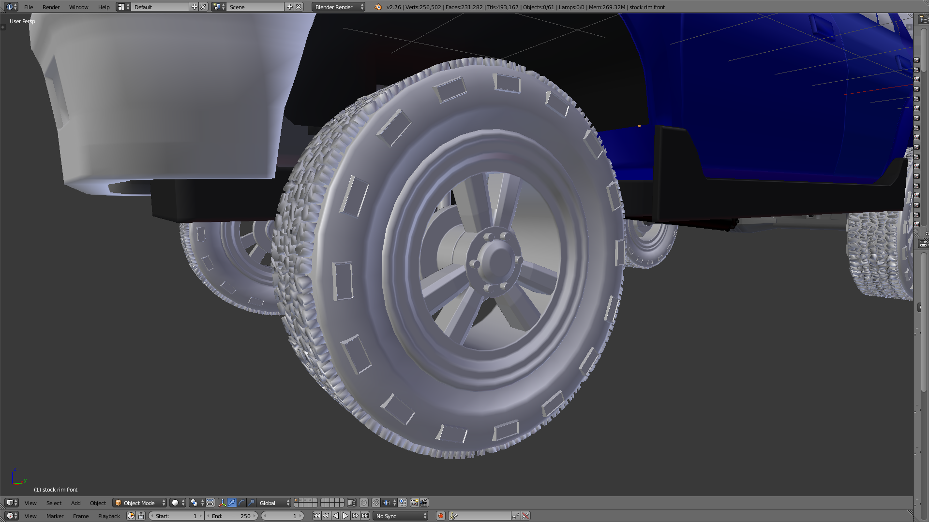Image resolution: width=929 pixels, height=522 pixels.
Task: Enable the scale manipulator icon
Action: [x=251, y=503]
